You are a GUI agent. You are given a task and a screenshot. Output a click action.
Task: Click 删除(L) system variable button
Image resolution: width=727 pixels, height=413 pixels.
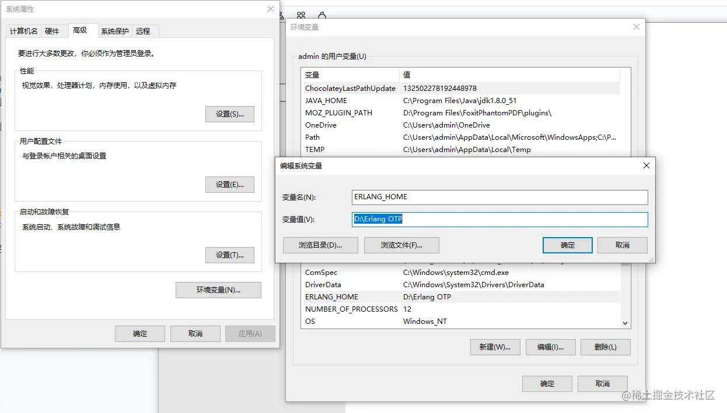[606, 347]
